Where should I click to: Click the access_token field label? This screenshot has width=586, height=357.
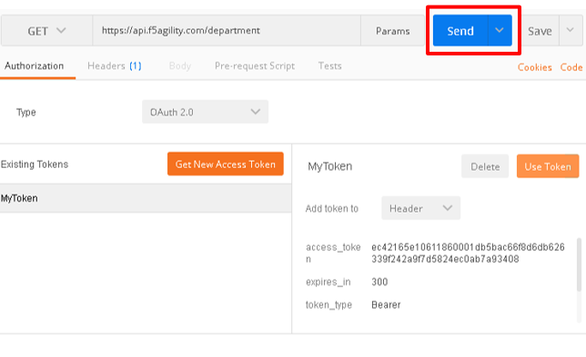333,253
